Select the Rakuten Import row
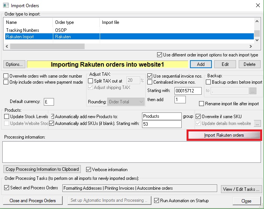 click(129, 37)
